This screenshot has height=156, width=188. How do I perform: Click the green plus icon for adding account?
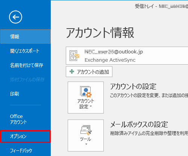click(x=72, y=71)
